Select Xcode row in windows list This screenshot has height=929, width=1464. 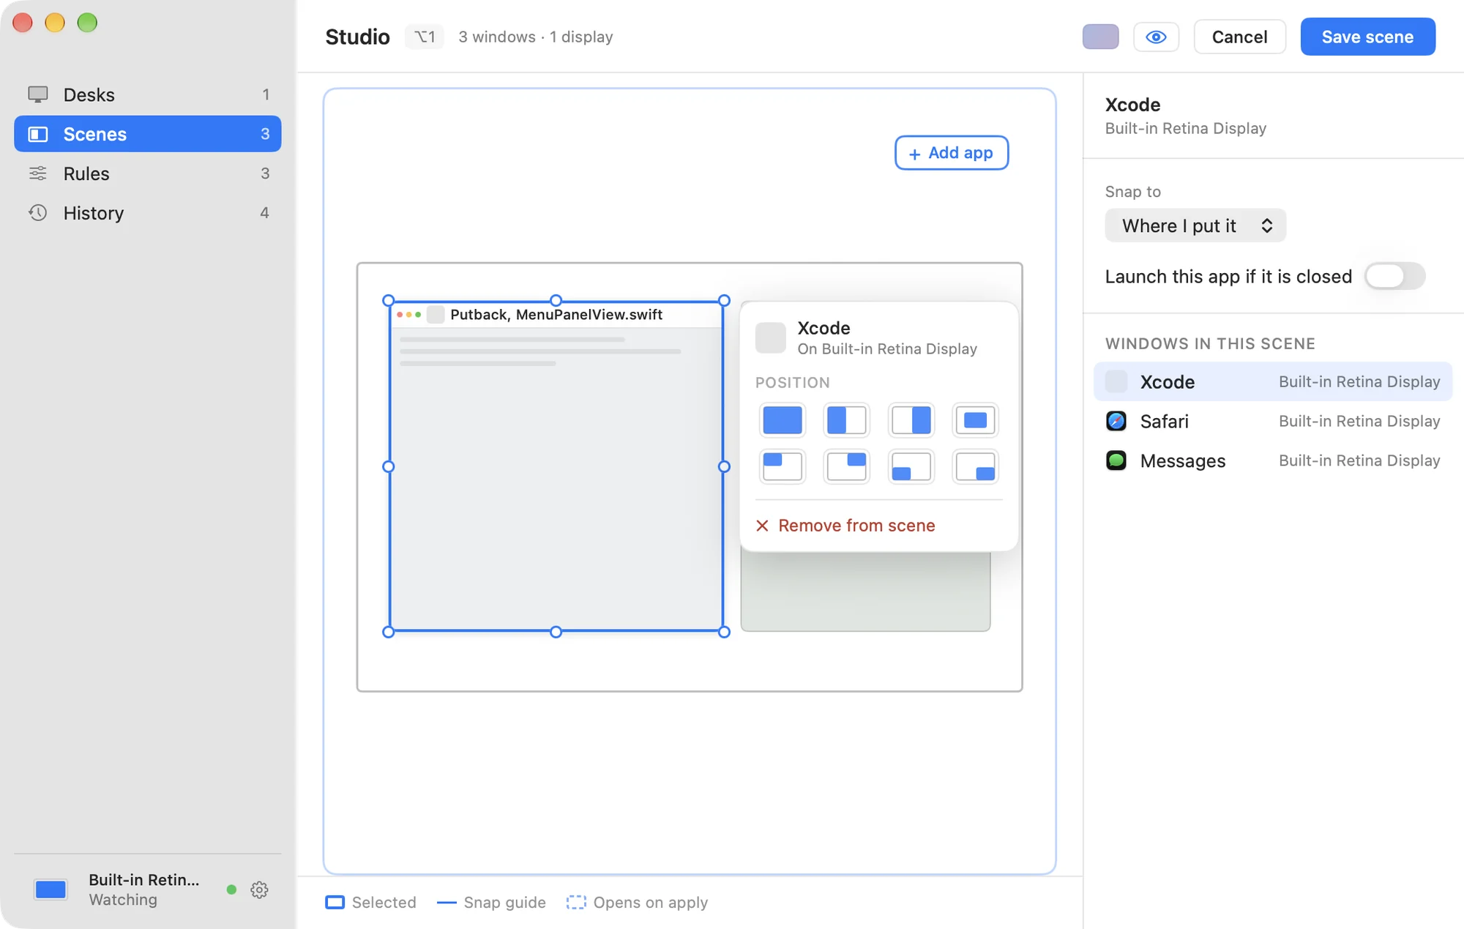click(x=1272, y=381)
